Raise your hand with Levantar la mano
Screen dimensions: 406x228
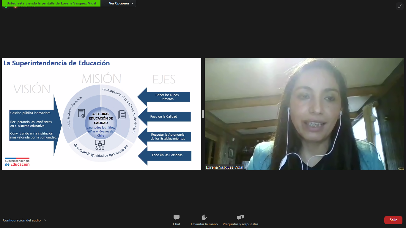[204, 220]
